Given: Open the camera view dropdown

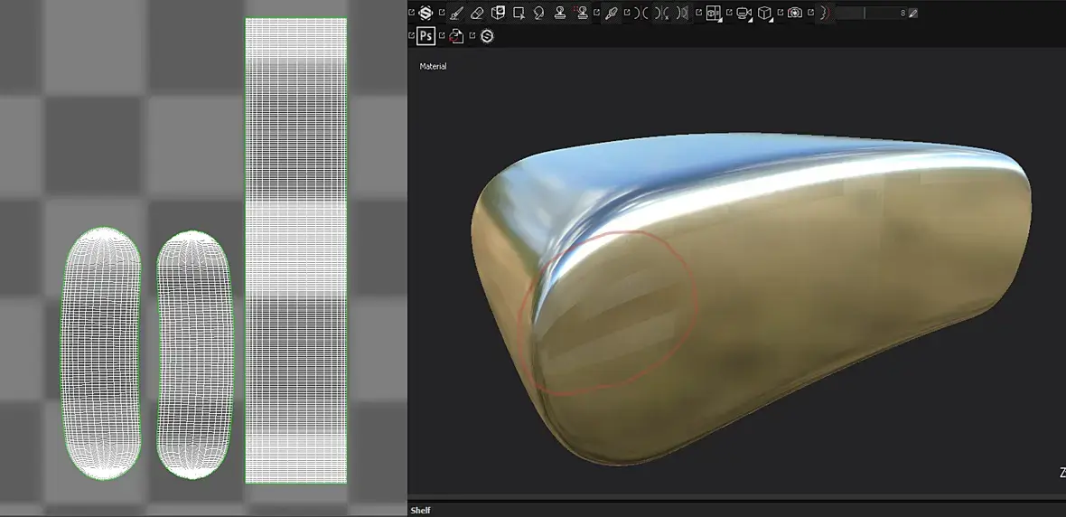Looking at the screenshot, I should coord(744,13).
